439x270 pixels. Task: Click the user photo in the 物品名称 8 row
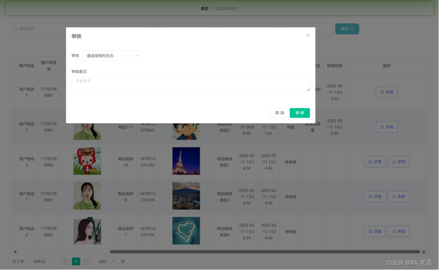coord(87,196)
